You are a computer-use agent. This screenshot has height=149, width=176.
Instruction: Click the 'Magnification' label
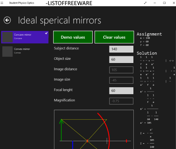(65, 100)
